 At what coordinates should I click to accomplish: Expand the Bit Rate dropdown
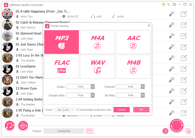click(x=142, y=95)
